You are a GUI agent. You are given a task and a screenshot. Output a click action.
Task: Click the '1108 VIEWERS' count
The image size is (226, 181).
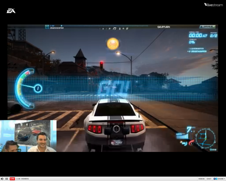[x=22, y=179]
